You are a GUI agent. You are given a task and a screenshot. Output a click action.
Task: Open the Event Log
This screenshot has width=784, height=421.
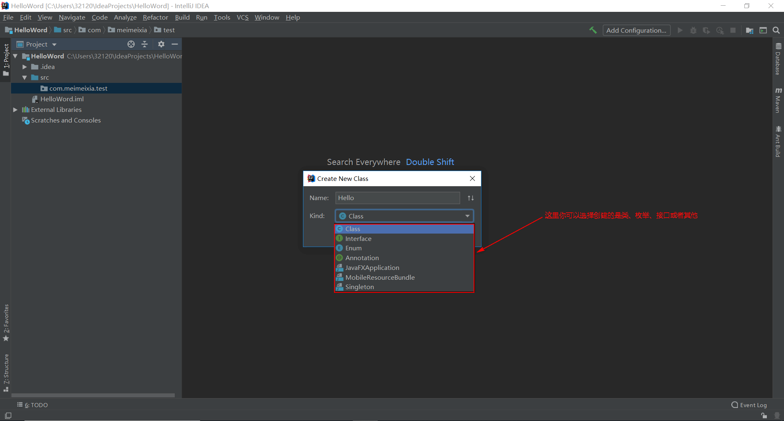749,405
